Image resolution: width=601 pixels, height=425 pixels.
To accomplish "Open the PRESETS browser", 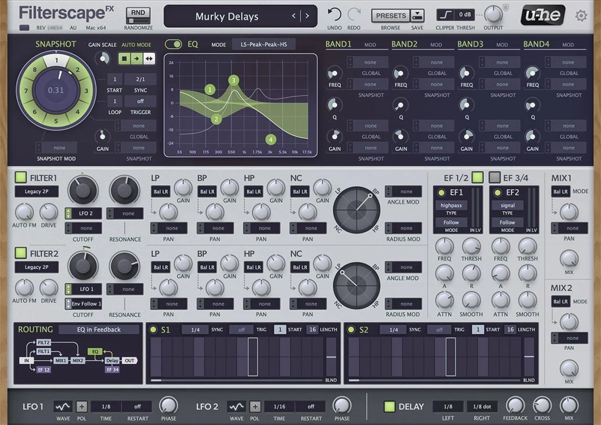I will [391, 16].
